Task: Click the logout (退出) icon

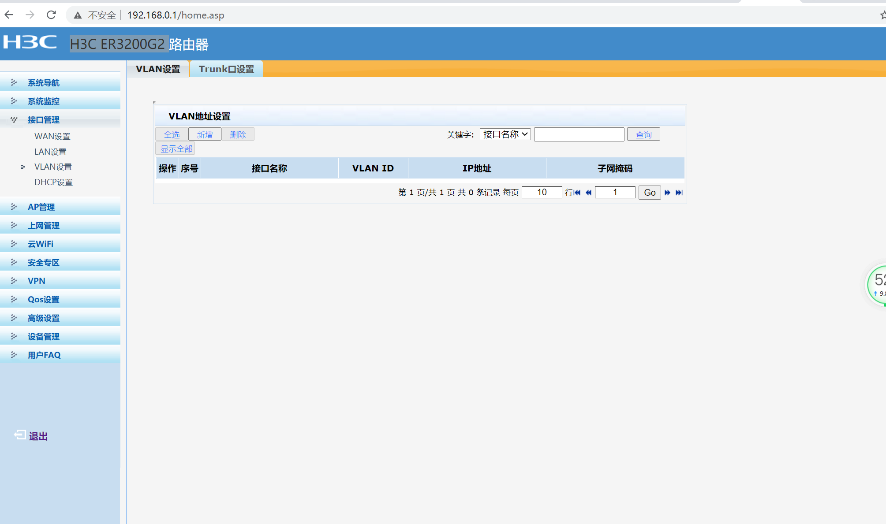Action: tap(19, 435)
